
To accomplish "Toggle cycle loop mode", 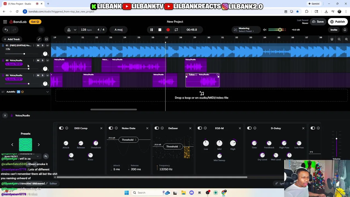I will (x=176, y=30).
